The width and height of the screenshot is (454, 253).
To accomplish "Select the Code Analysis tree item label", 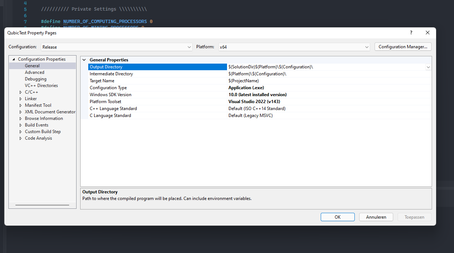I will click(x=38, y=138).
